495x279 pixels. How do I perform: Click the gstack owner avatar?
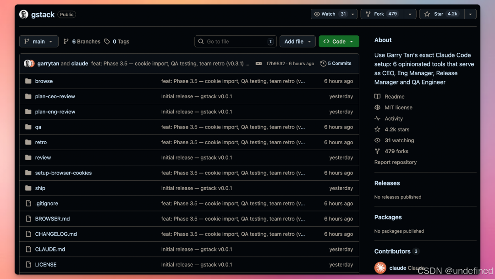point(24,14)
